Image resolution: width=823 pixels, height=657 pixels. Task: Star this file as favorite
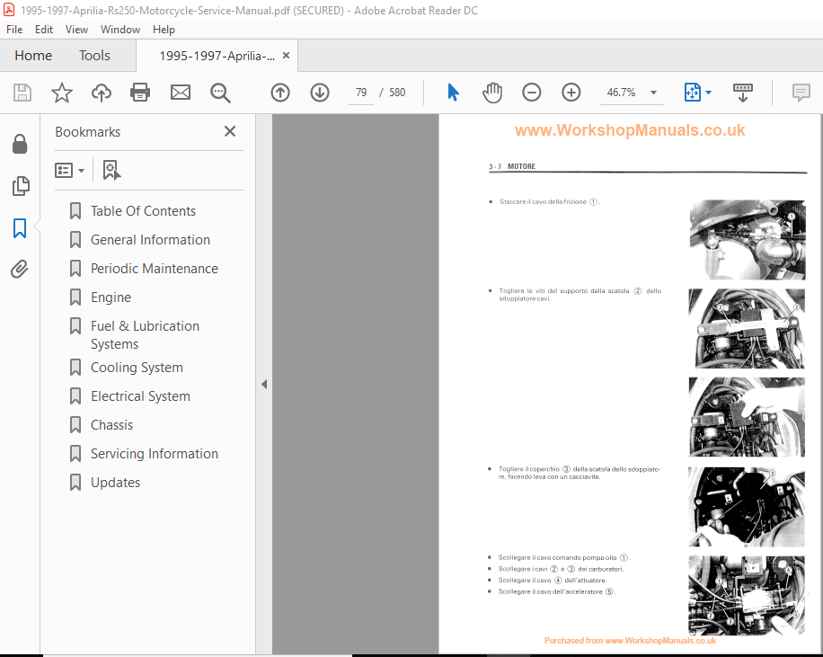61,93
